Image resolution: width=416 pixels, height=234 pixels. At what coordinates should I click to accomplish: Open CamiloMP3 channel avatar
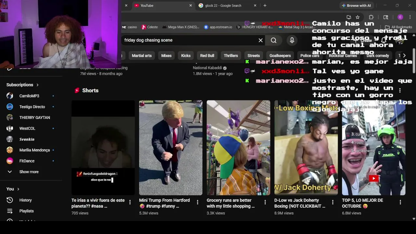(x=10, y=96)
